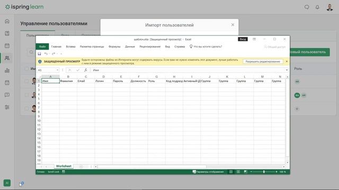Close the Import Users dialog
Viewport: 339px width, 190px height.
pyautogui.click(x=233, y=25)
